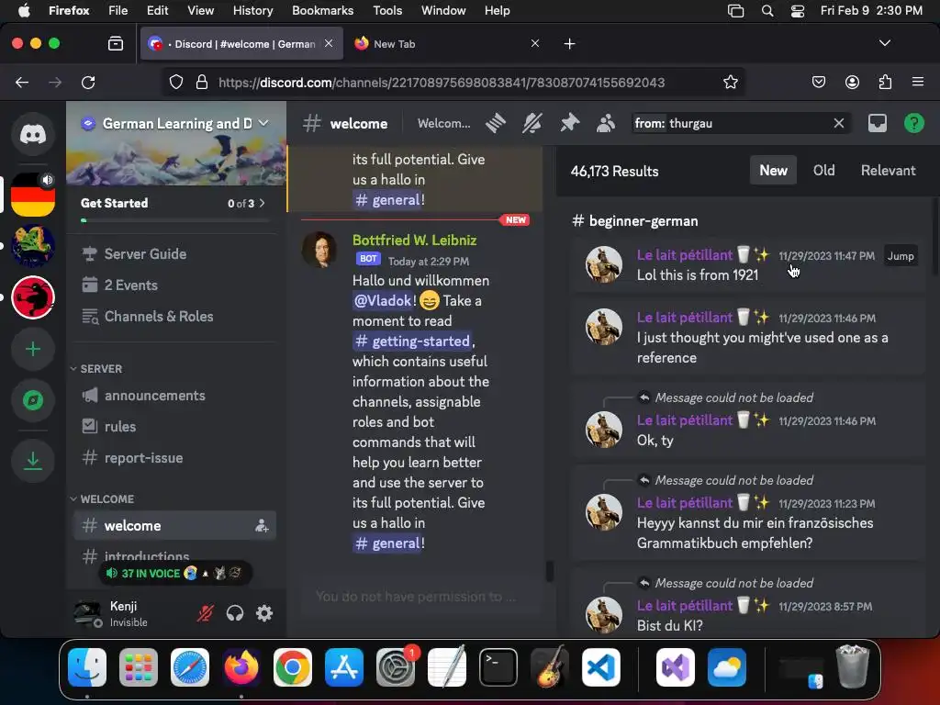Viewport: 940px width, 705px height.
Task: Open Discord direct messages home icon
Action: pos(33,134)
